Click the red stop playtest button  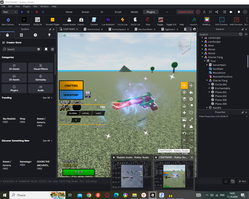click(37, 12)
